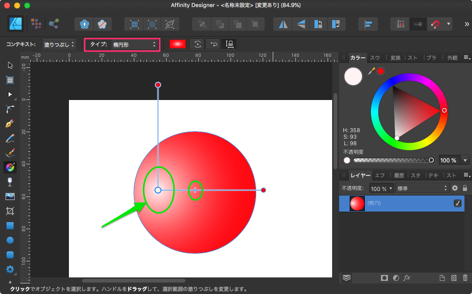Delete layer using trash icon
The height and width of the screenshot is (294, 472).
[465, 278]
